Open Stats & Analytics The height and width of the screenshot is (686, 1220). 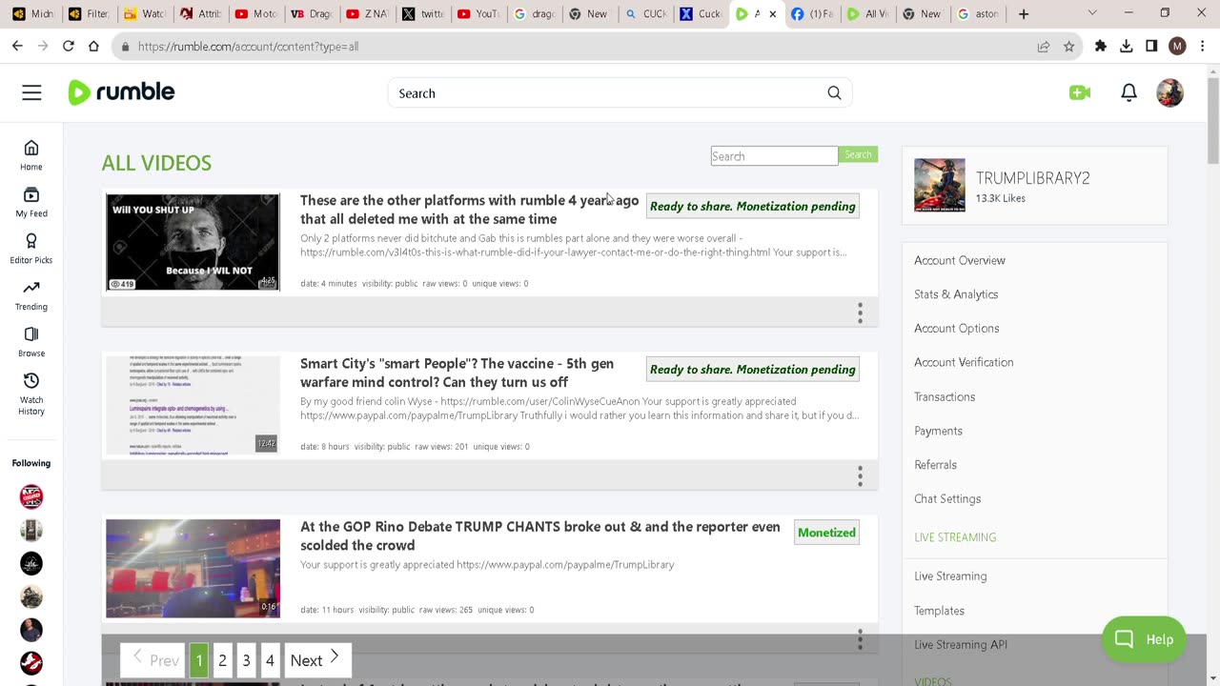(956, 294)
